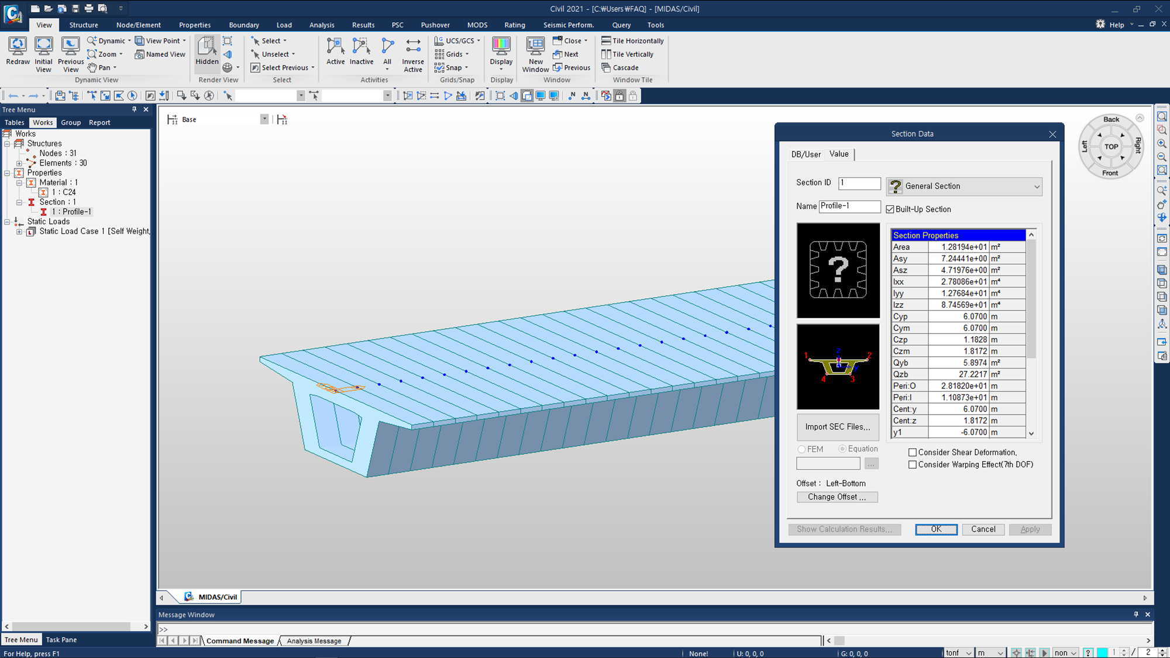Click Change Offset ... button
Screen dimensions: 1170x658
coord(837,497)
